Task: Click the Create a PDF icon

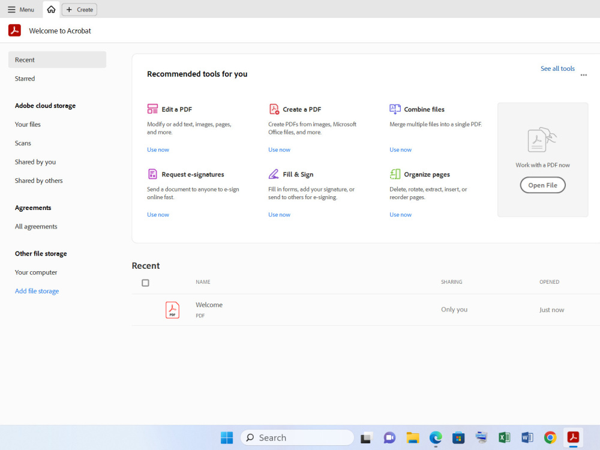Action: coord(274,109)
